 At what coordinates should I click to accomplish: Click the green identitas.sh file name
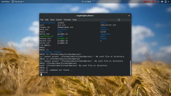point(46,36)
